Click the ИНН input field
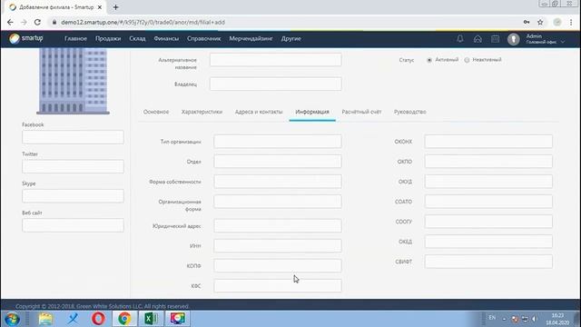 pyautogui.click(x=278, y=246)
